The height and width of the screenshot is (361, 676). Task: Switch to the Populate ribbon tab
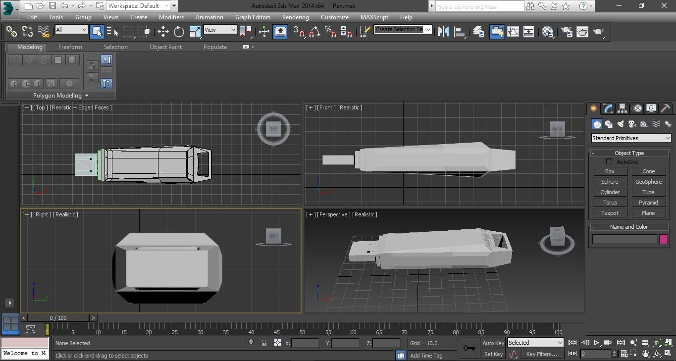215,47
